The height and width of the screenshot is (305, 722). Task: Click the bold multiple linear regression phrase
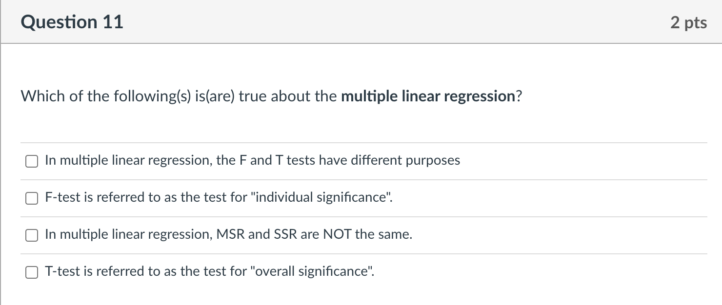tap(428, 96)
